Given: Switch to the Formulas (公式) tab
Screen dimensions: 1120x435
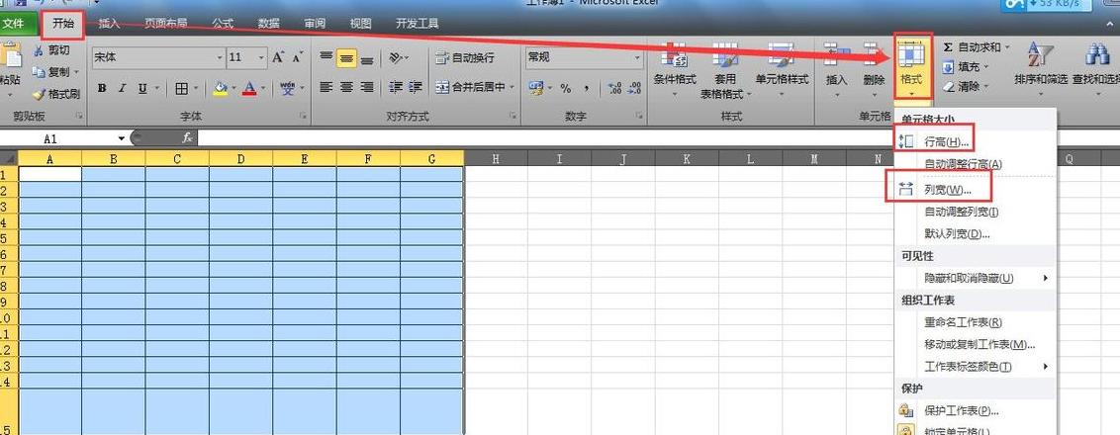Looking at the screenshot, I should click(223, 24).
